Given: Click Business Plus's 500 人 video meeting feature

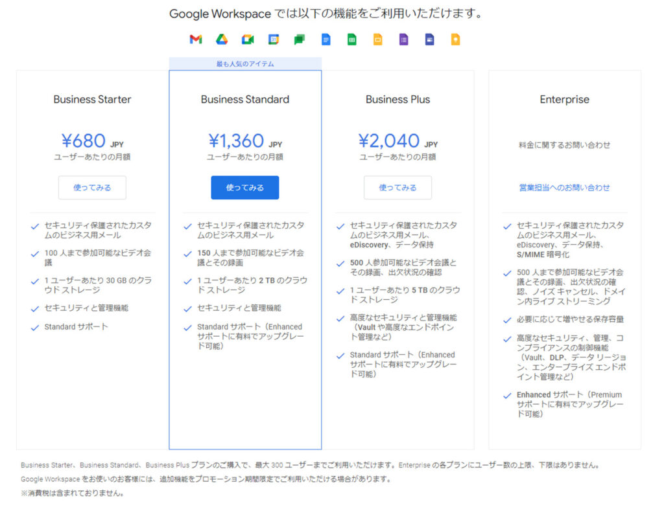Looking at the screenshot, I should click(403, 267).
